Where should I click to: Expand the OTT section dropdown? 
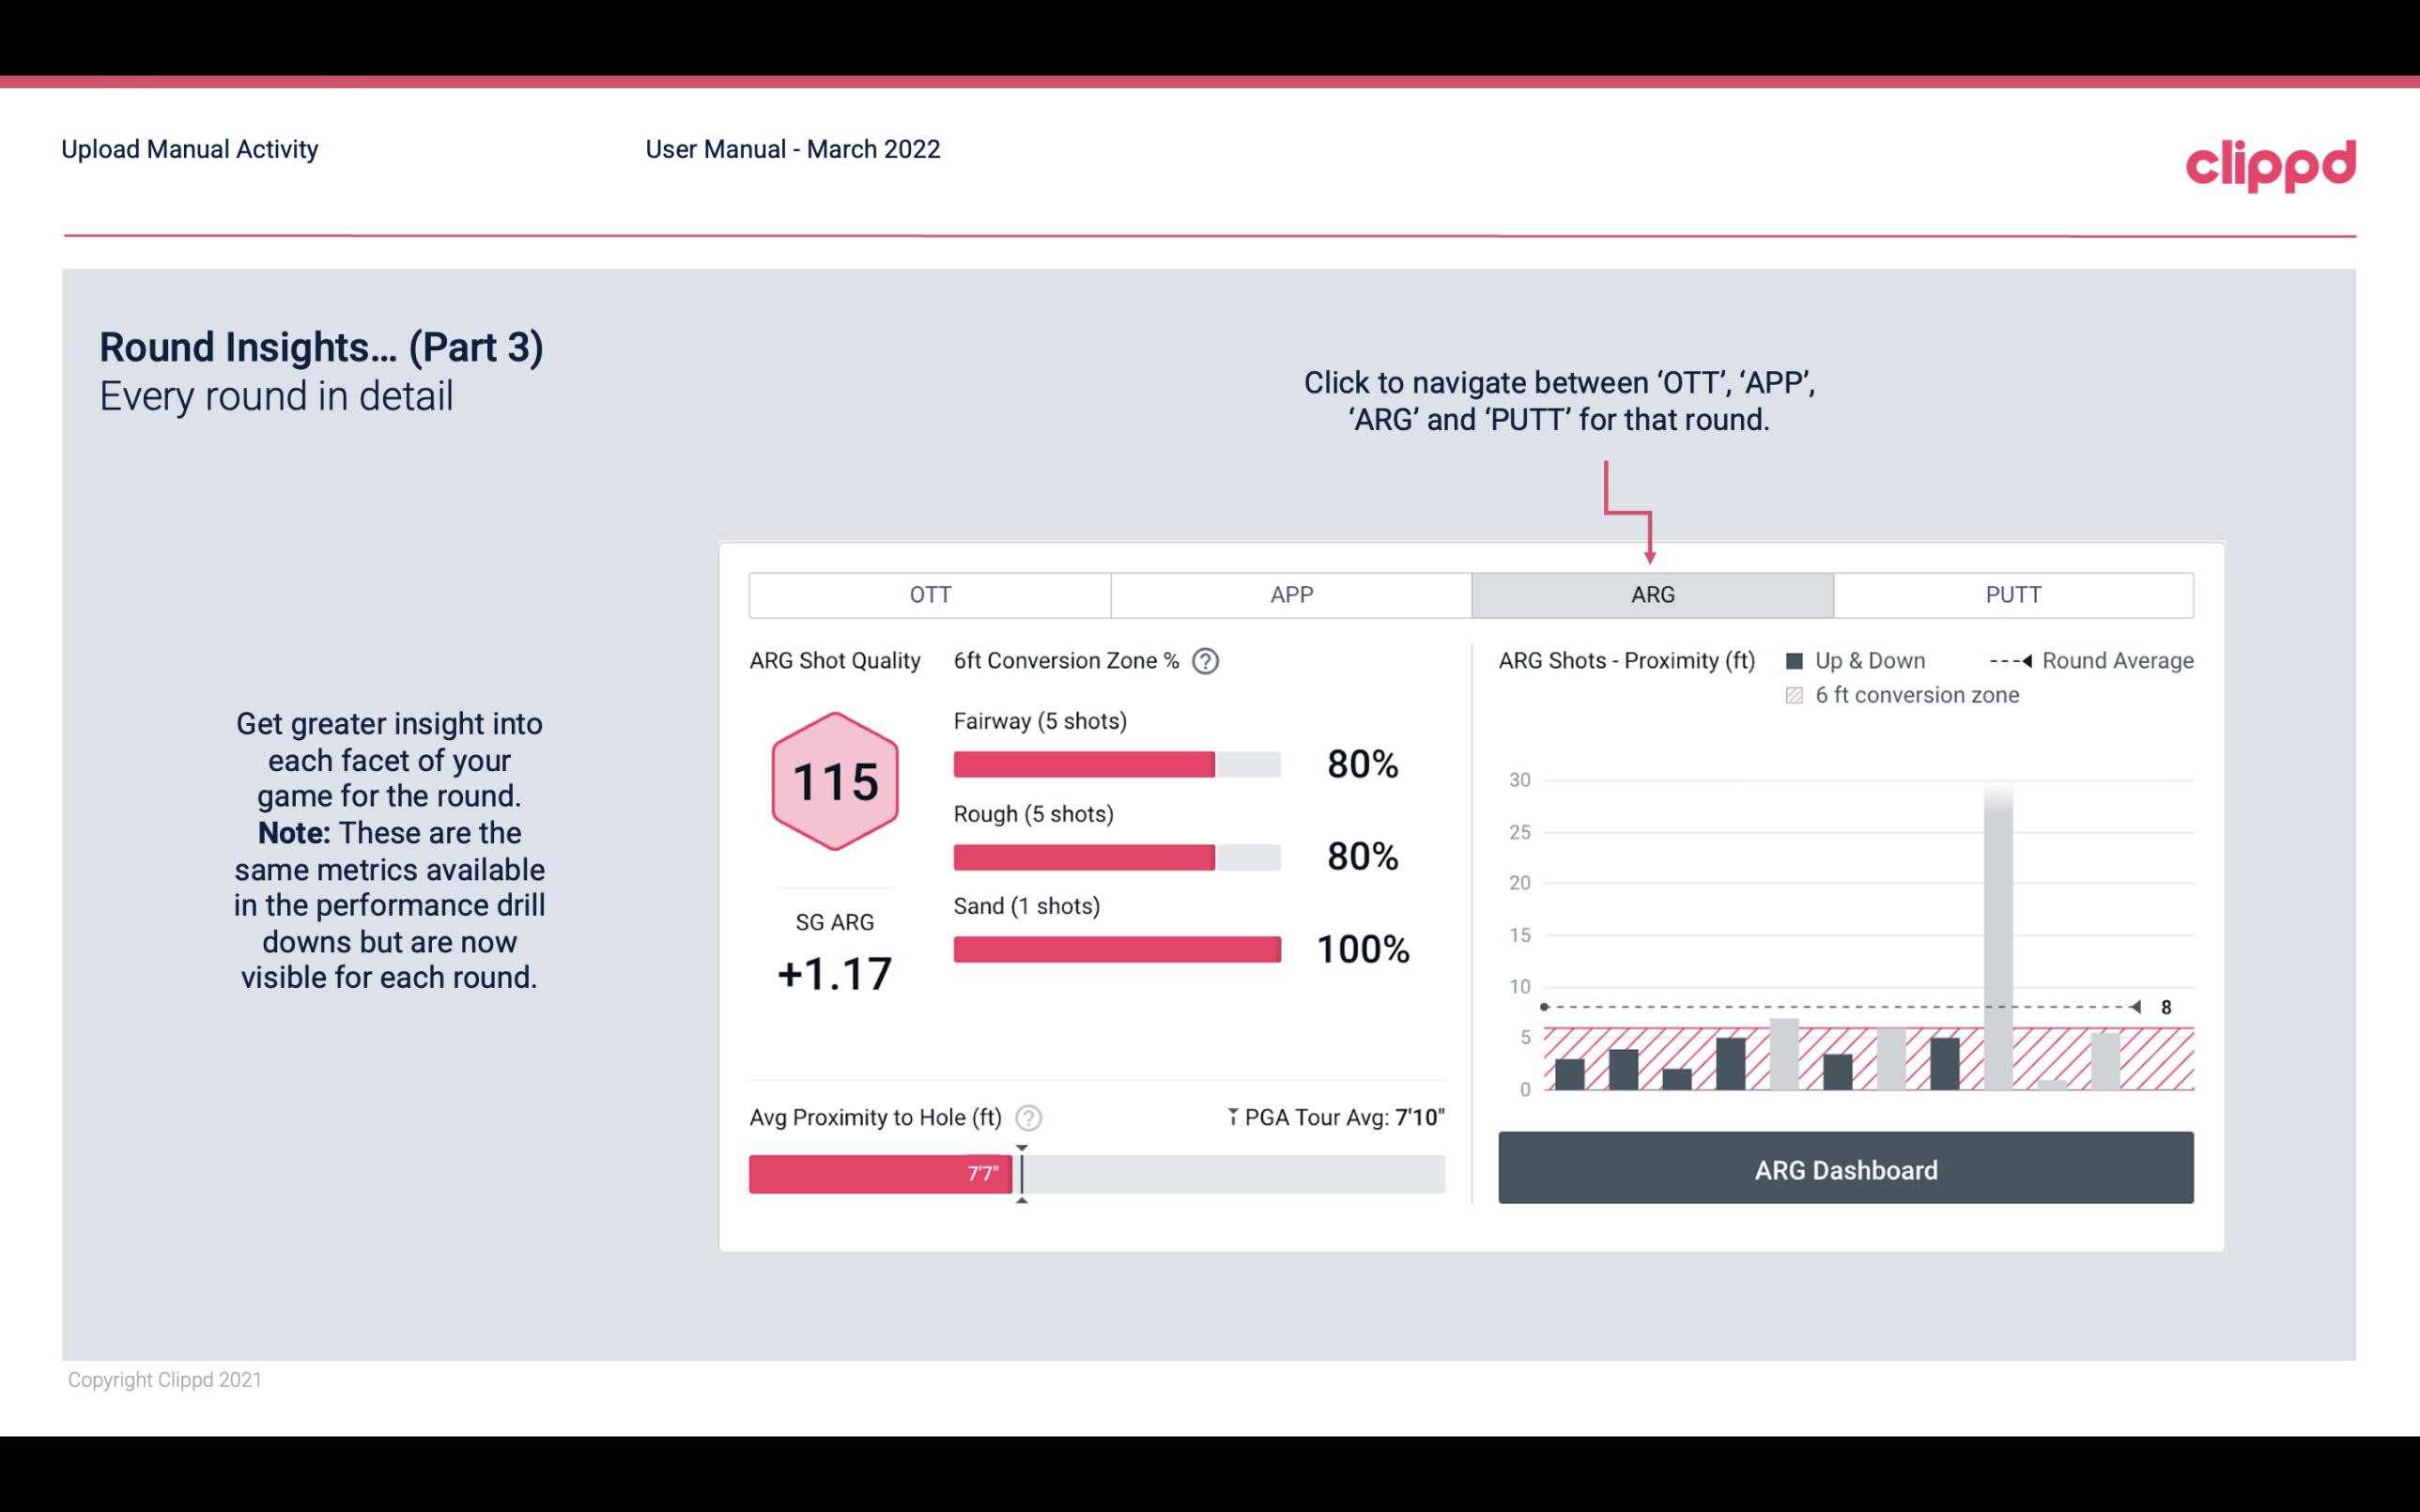[x=930, y=595]
